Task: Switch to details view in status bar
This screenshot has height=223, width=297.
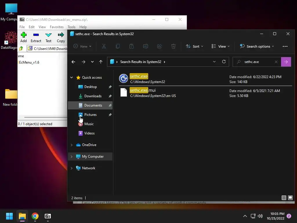Action: pyautogui.click(x=284, y=198)
